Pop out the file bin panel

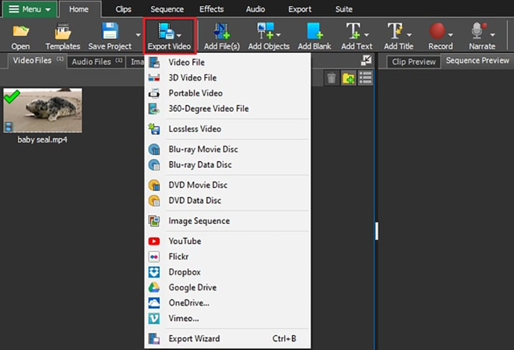coord(366,61)
